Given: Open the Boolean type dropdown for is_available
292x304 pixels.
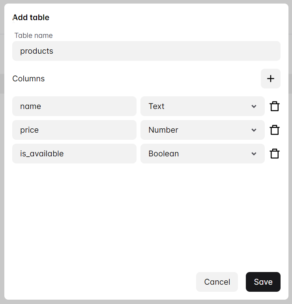Looking at the screenshot, I should pyautogui.click(x=197, y=154).
